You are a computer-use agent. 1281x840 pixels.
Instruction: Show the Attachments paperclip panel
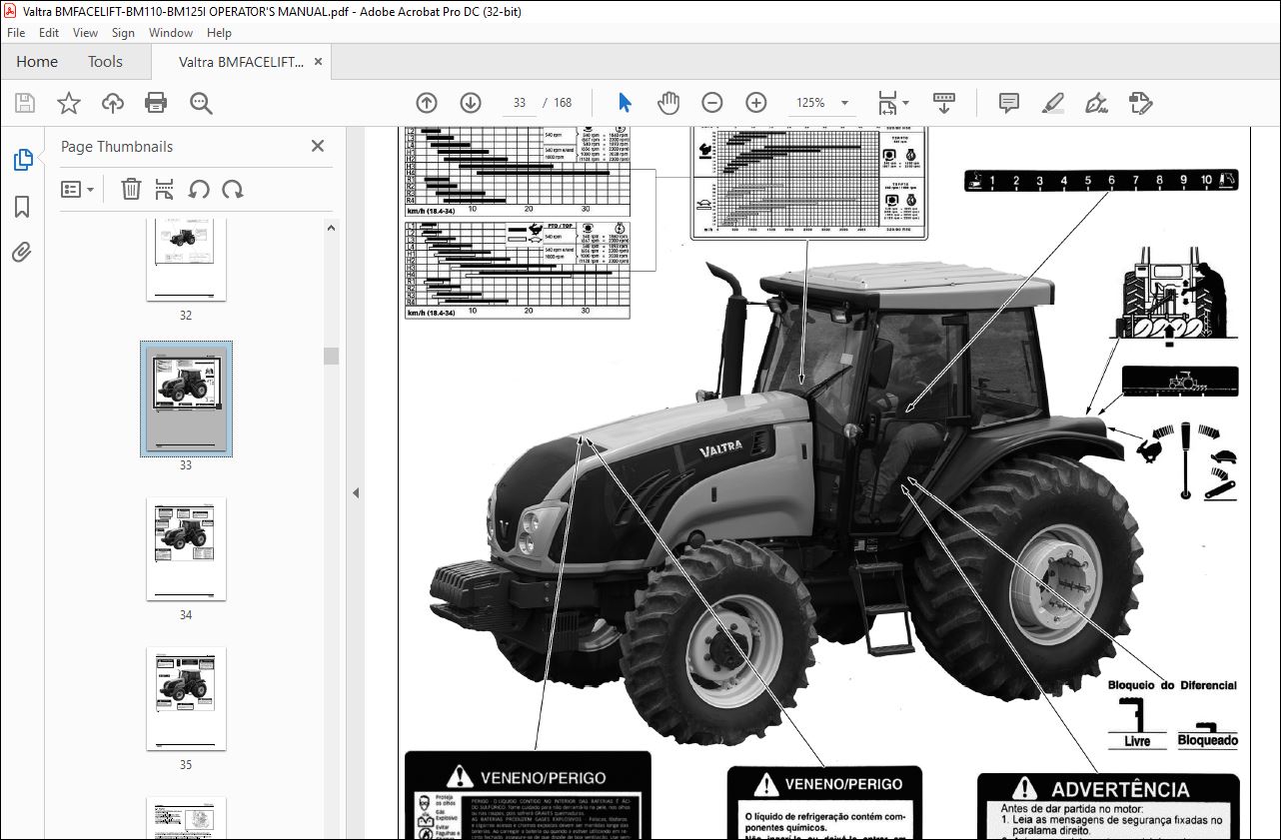point(22,252)
